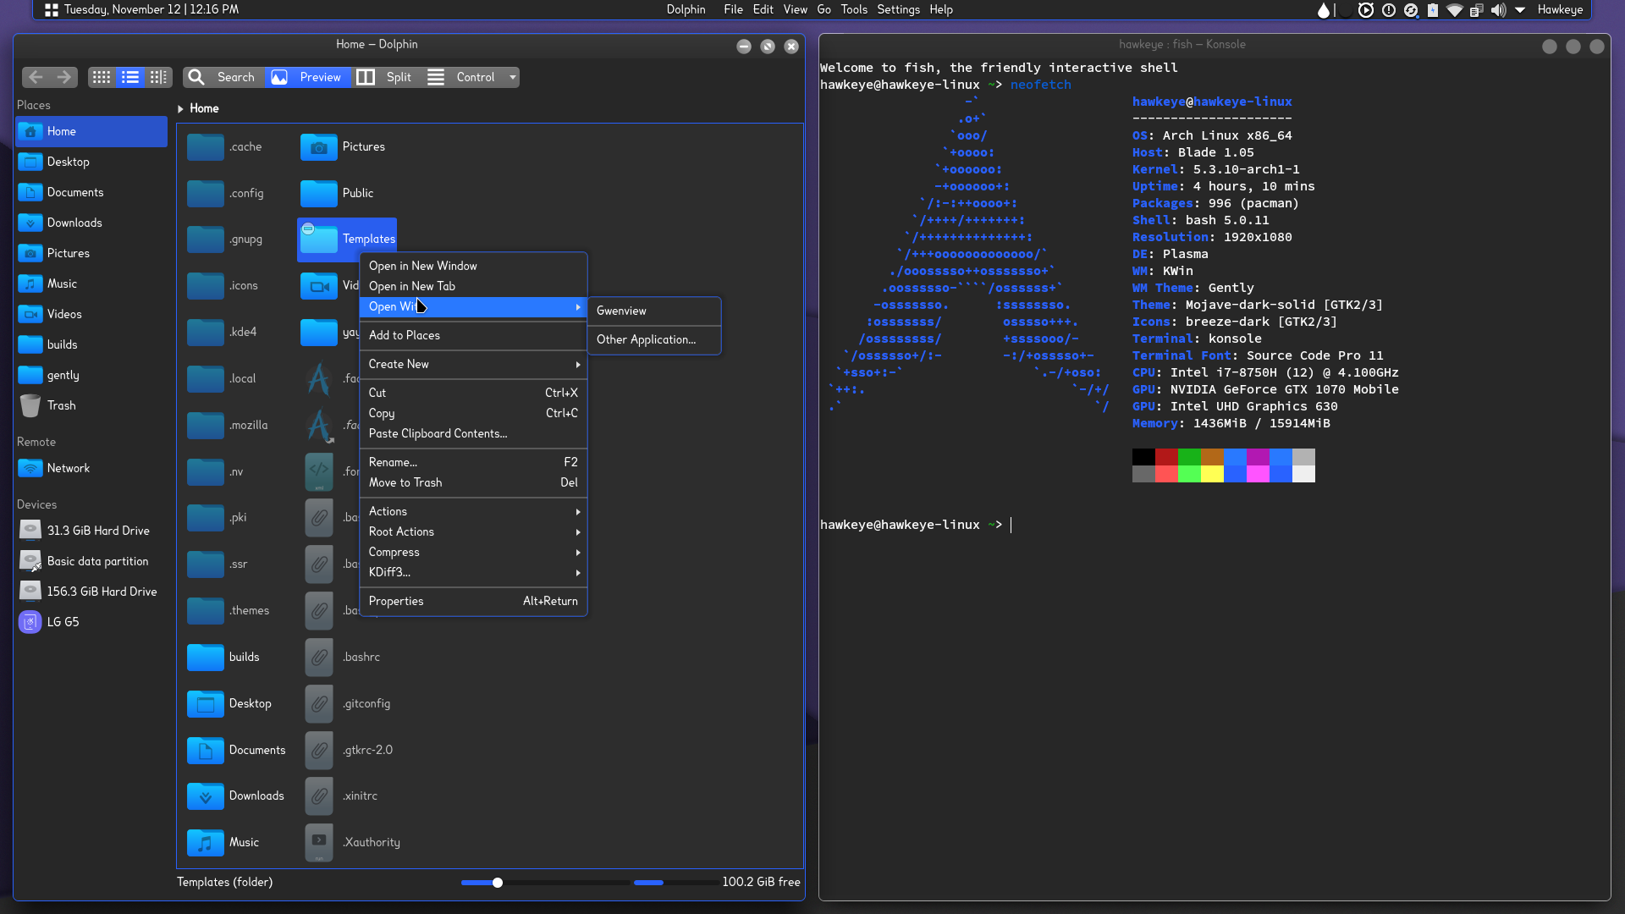Open Network under Remote
Viewport: 1625px width, 914px height.
[91, 468]
